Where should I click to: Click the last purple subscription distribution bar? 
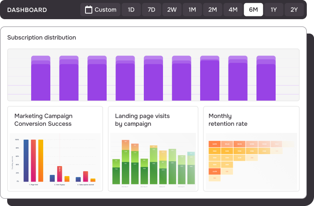pyautogui.click(x=266, y=78)
